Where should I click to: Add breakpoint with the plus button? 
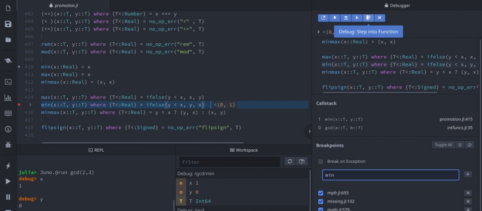click(468, 174)
